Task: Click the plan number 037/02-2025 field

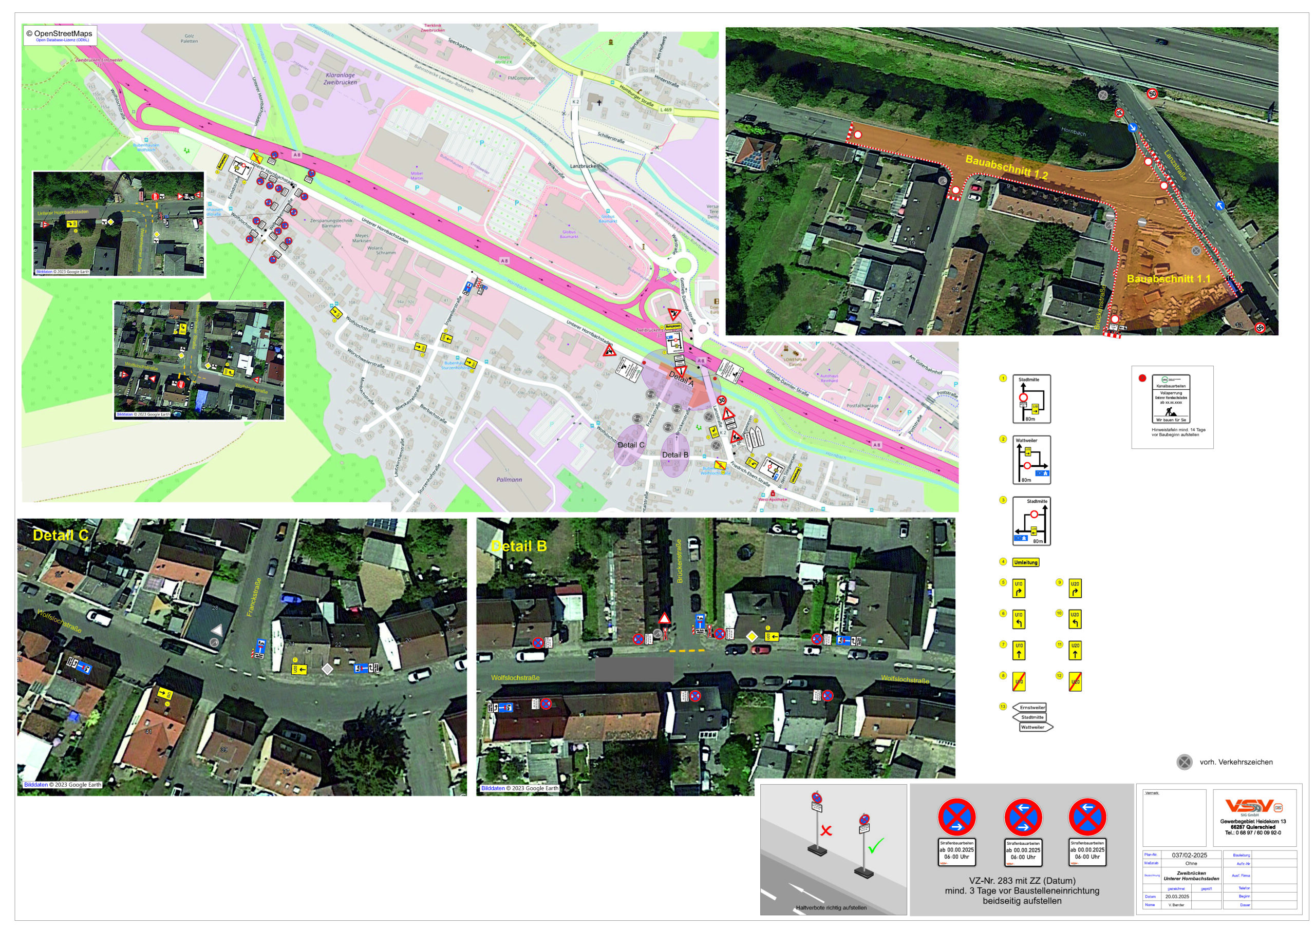Action: [x=1189, y=855]
